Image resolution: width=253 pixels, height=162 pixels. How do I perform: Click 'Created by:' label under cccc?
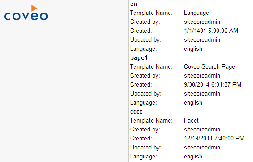(145, 130)
